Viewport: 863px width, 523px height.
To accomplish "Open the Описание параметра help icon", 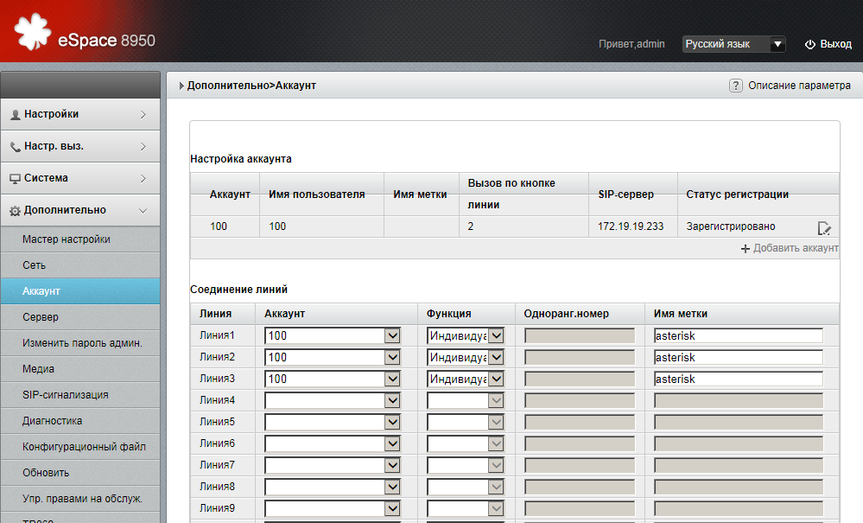I will (735, 86).
